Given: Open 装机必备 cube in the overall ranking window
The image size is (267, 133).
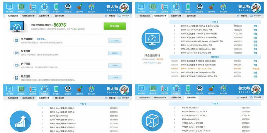Looking at the screenshot, I should pos(223,8).
